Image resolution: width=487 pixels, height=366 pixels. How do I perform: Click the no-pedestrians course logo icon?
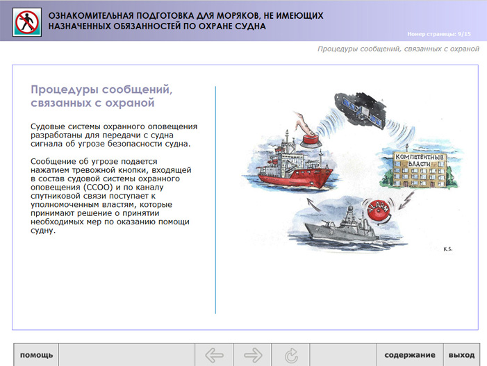[27, 22]
